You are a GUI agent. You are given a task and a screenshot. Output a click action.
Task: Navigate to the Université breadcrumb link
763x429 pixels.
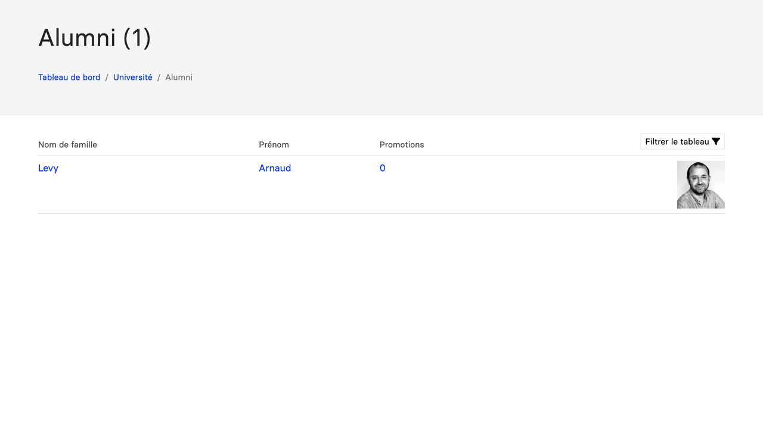(x=132, y=77)
